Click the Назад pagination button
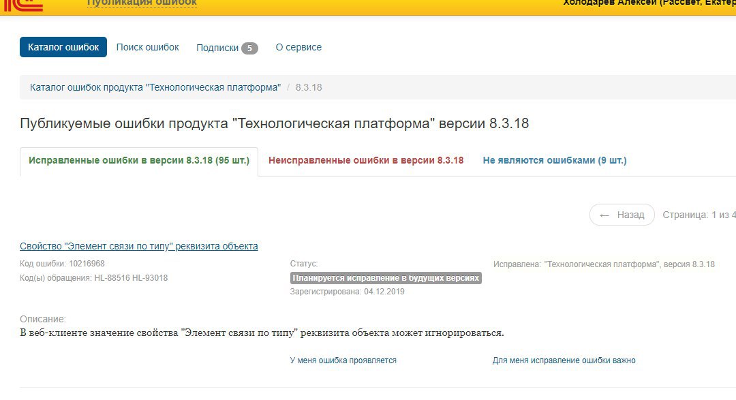The width and height of the screenshot is (736, 400). 622,215
